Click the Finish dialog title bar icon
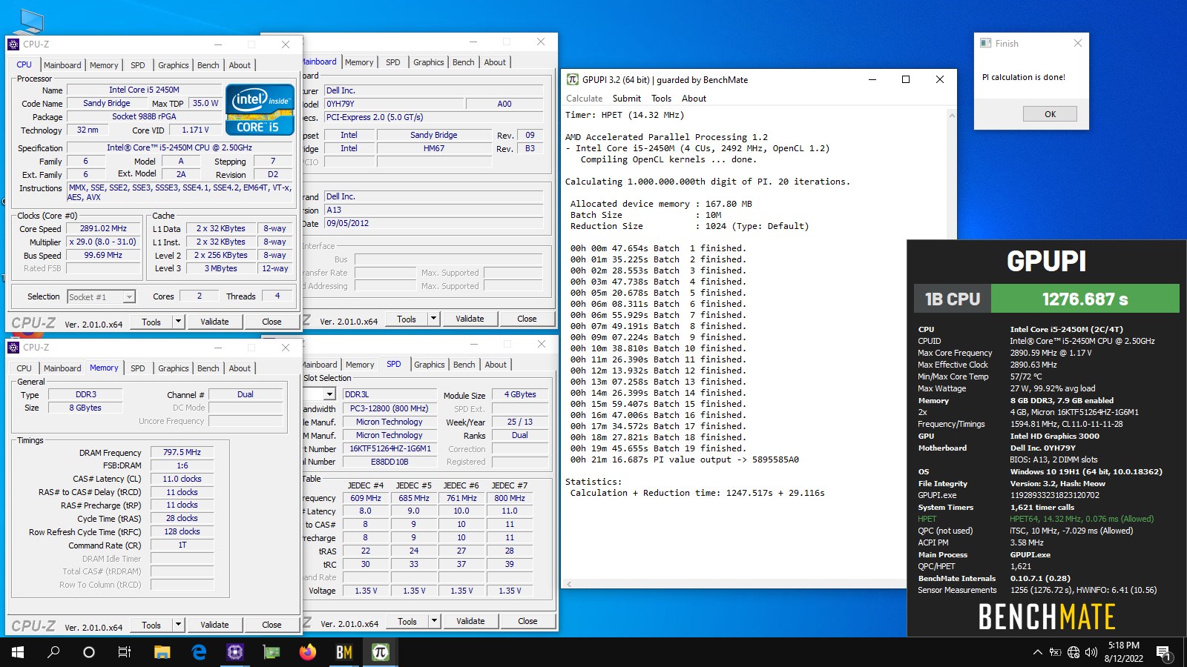This screenshot has height=667, width=1187. click(986, 43)
